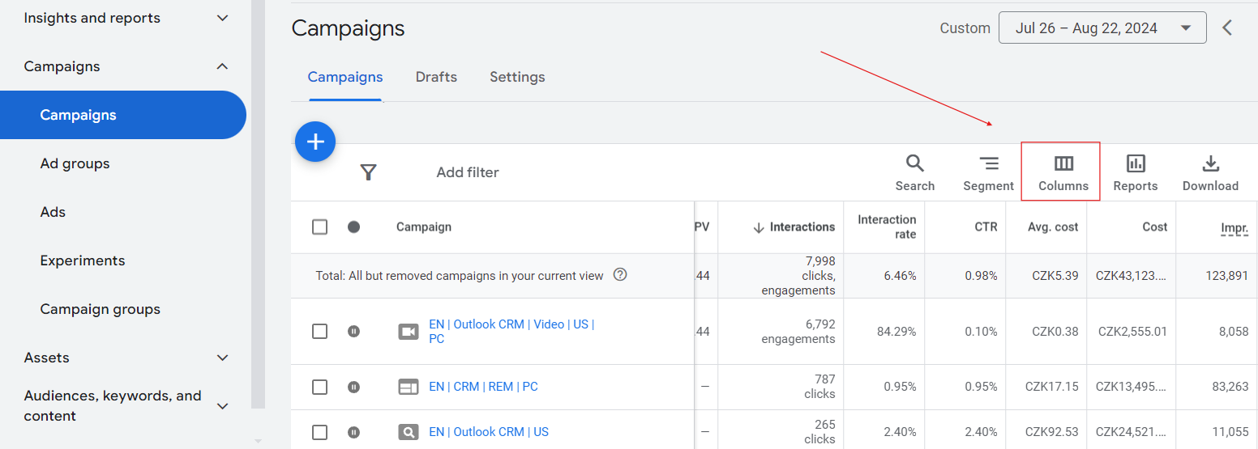The image size is (1258, 449).
Task: Select Campaigns in the sidebar
Action: coord(123,115)
